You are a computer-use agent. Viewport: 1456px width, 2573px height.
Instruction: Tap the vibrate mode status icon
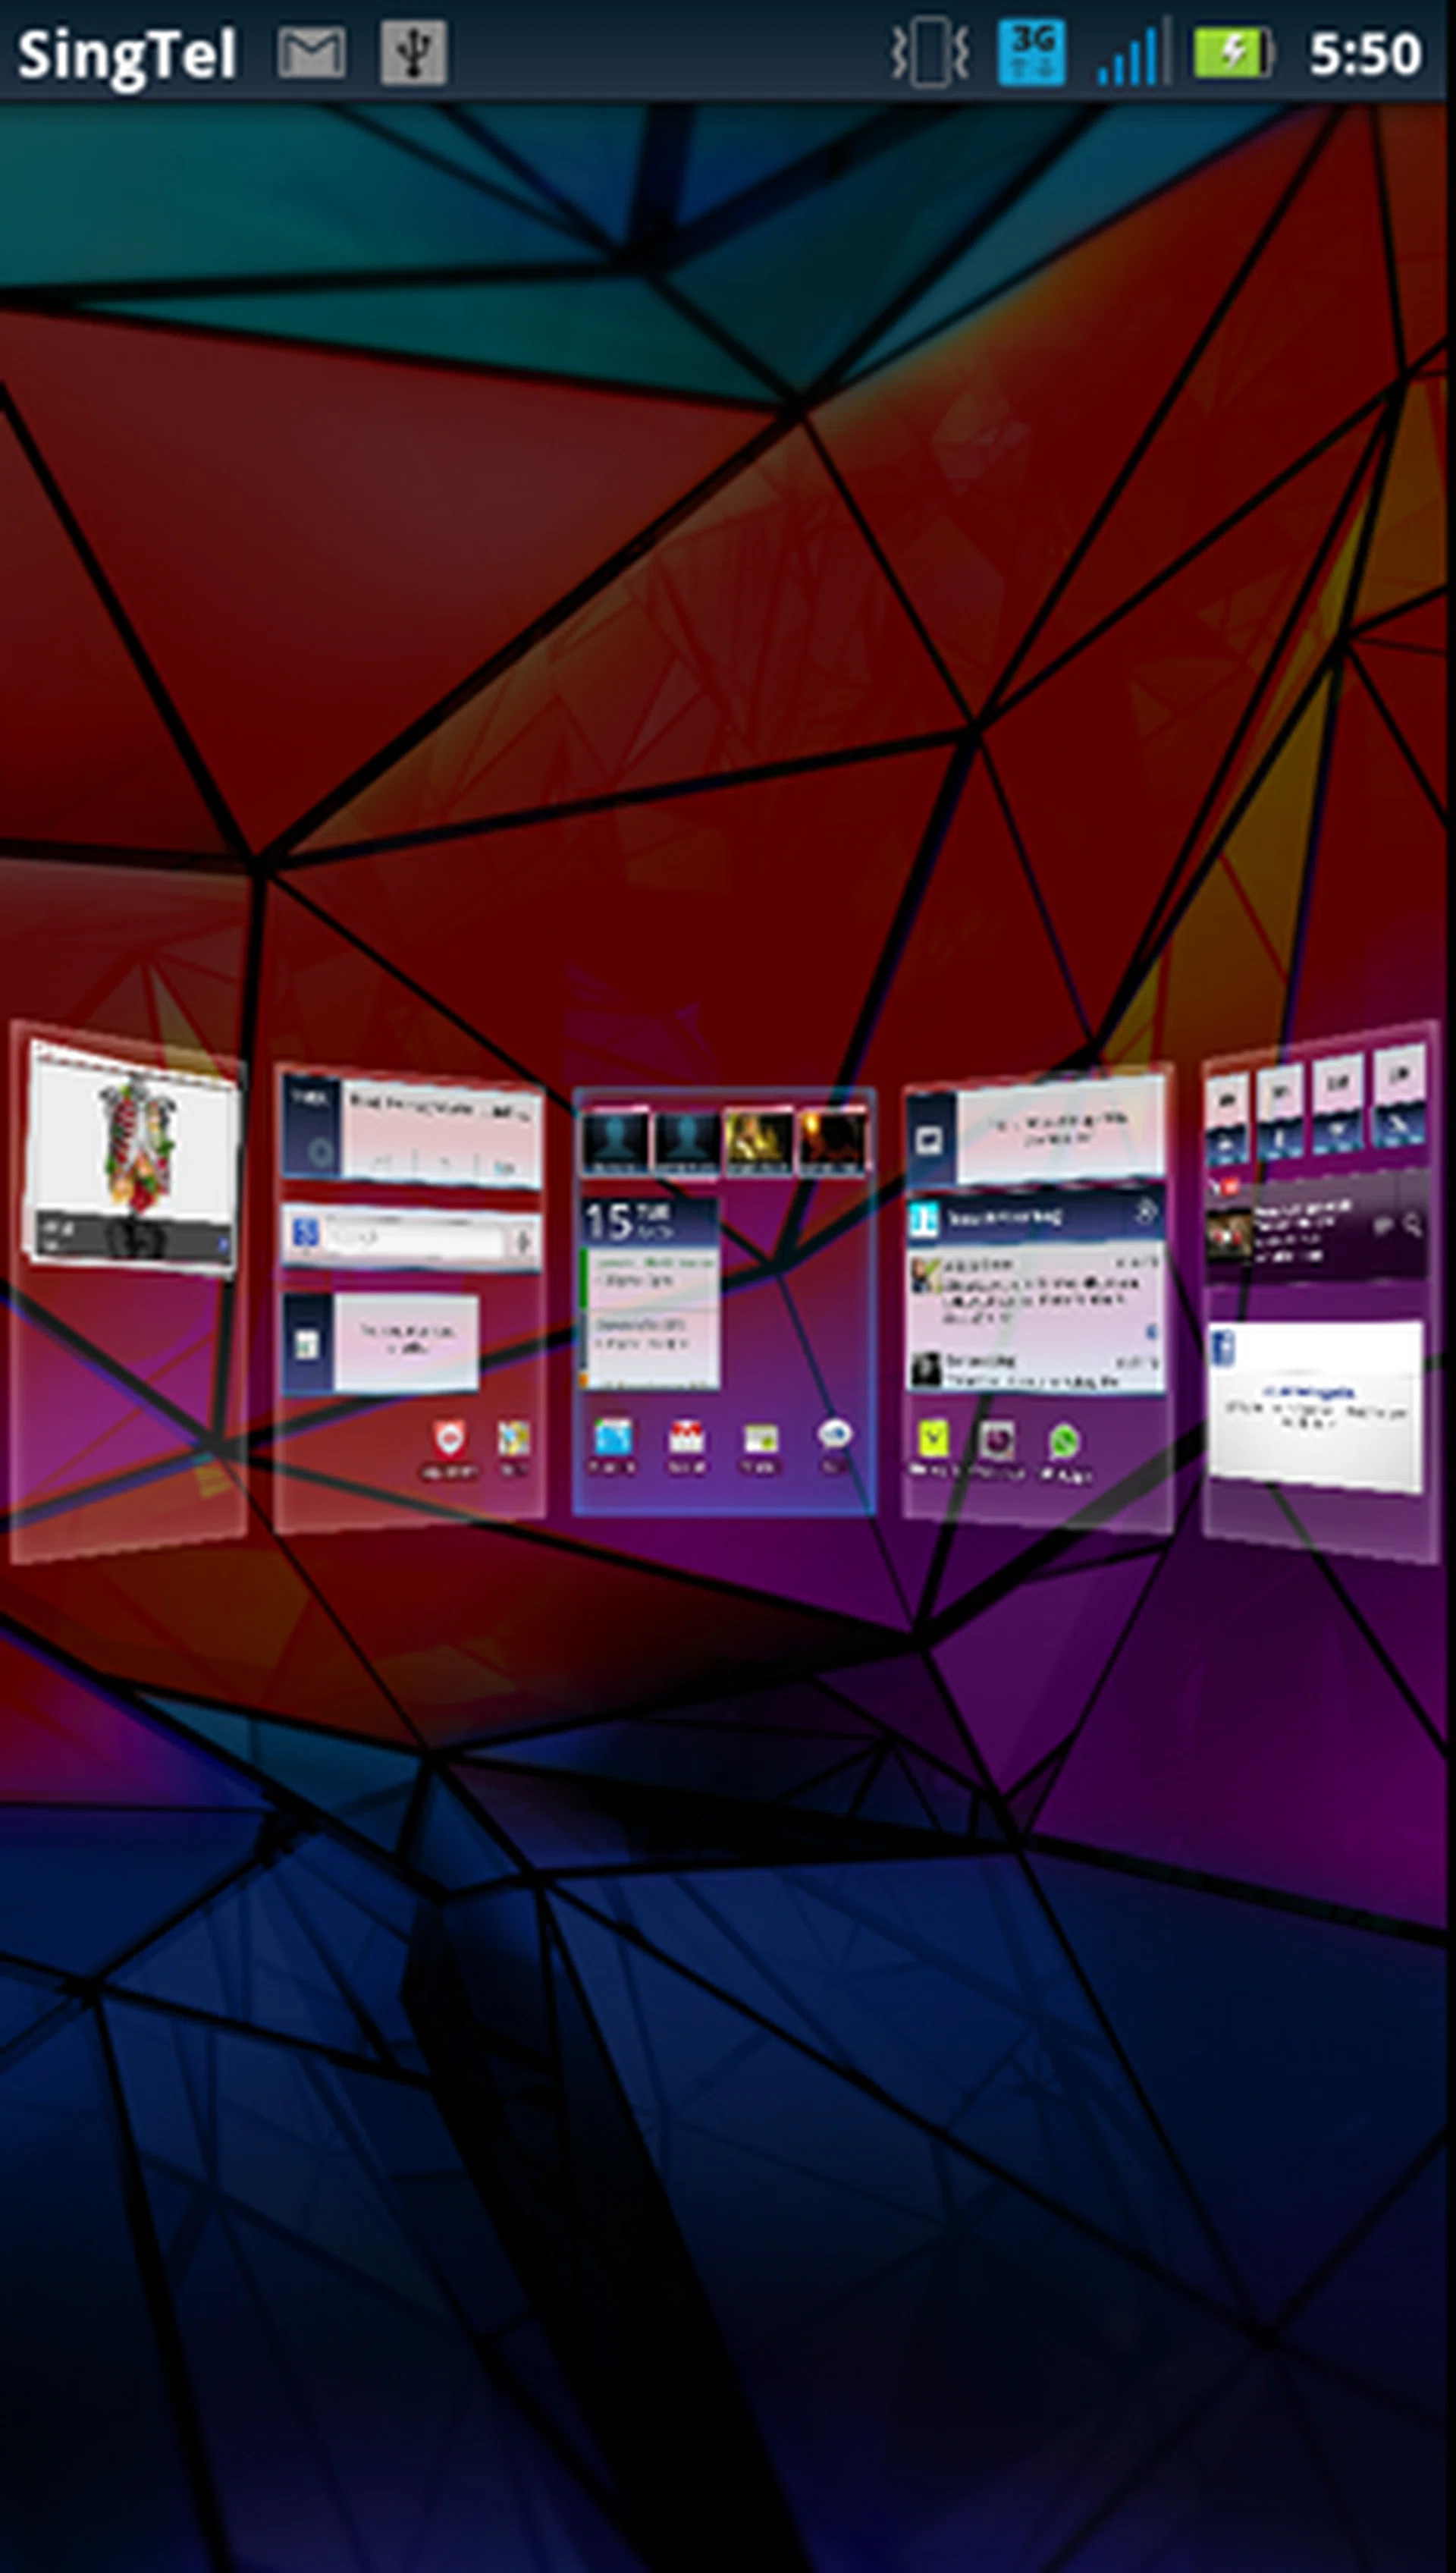[930, 52]
